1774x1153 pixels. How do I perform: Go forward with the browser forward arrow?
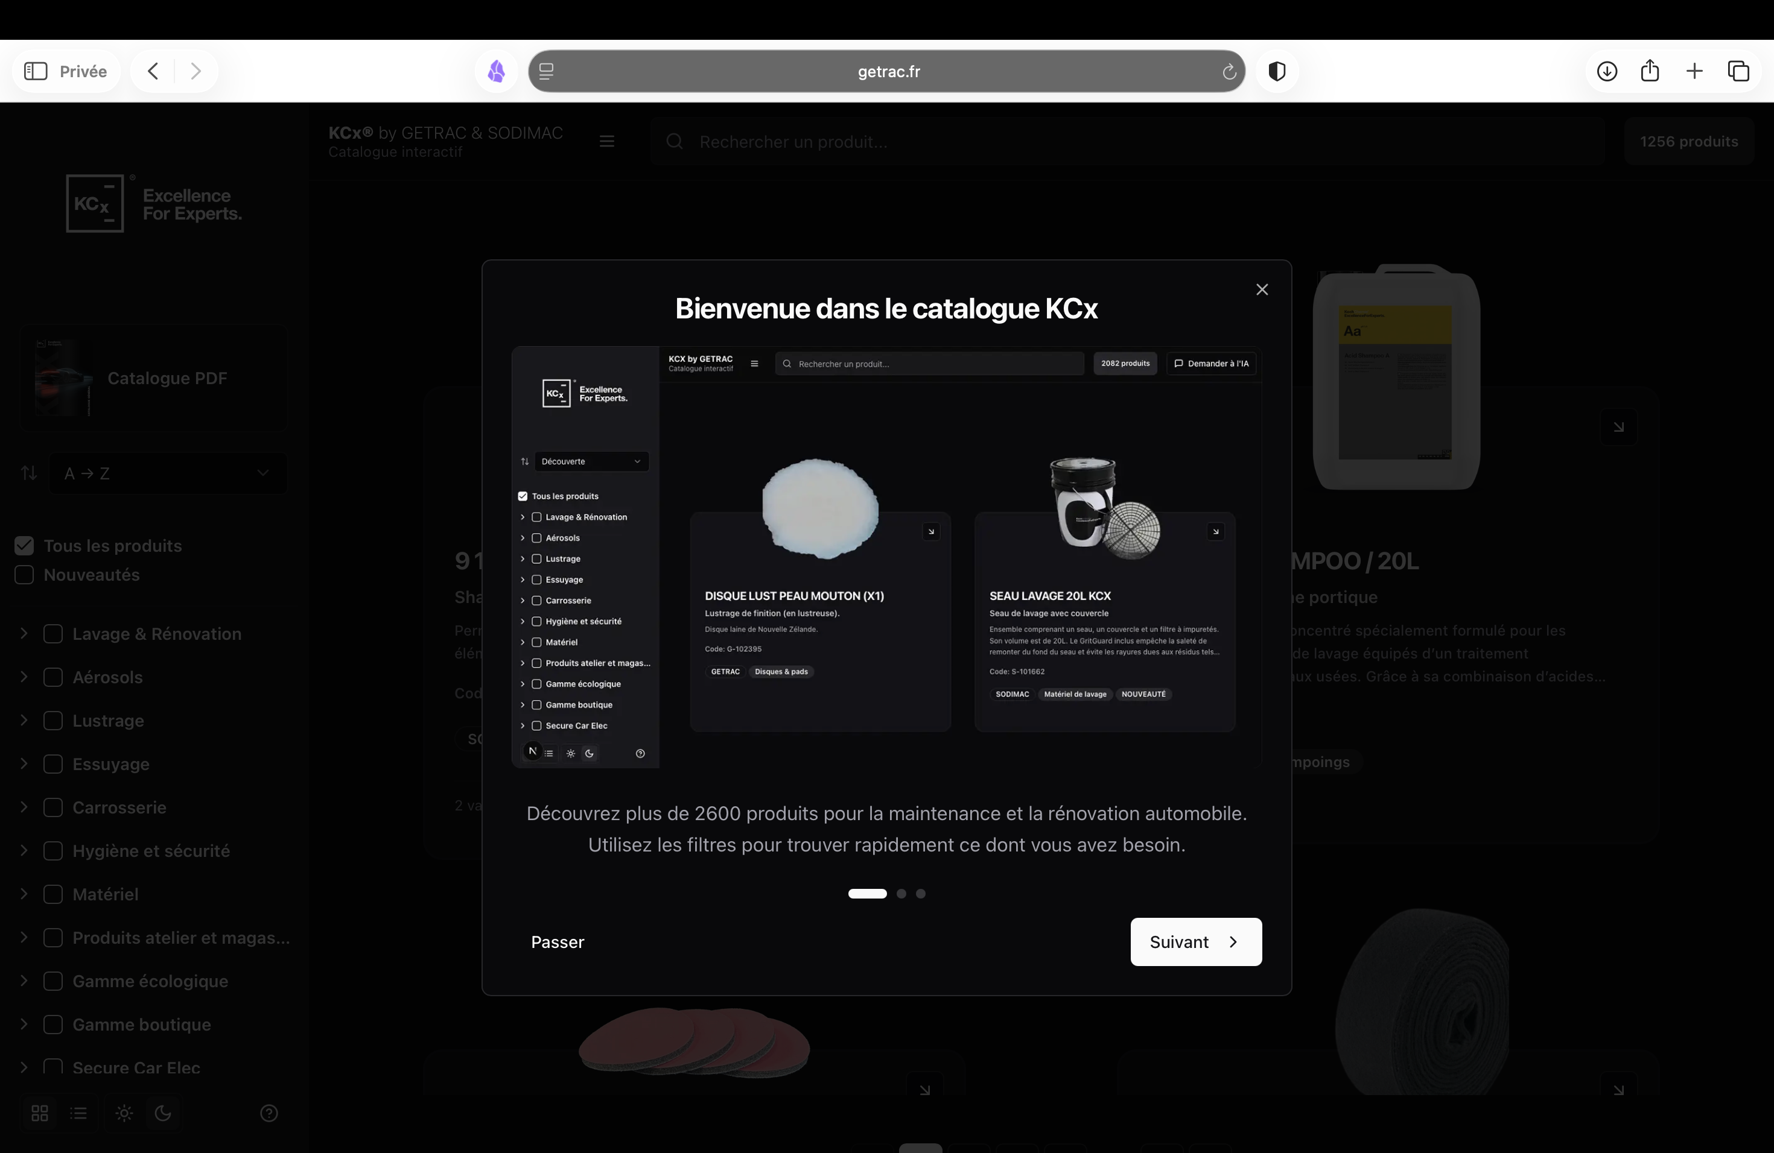pyautogui.click(x=196, y=72)
